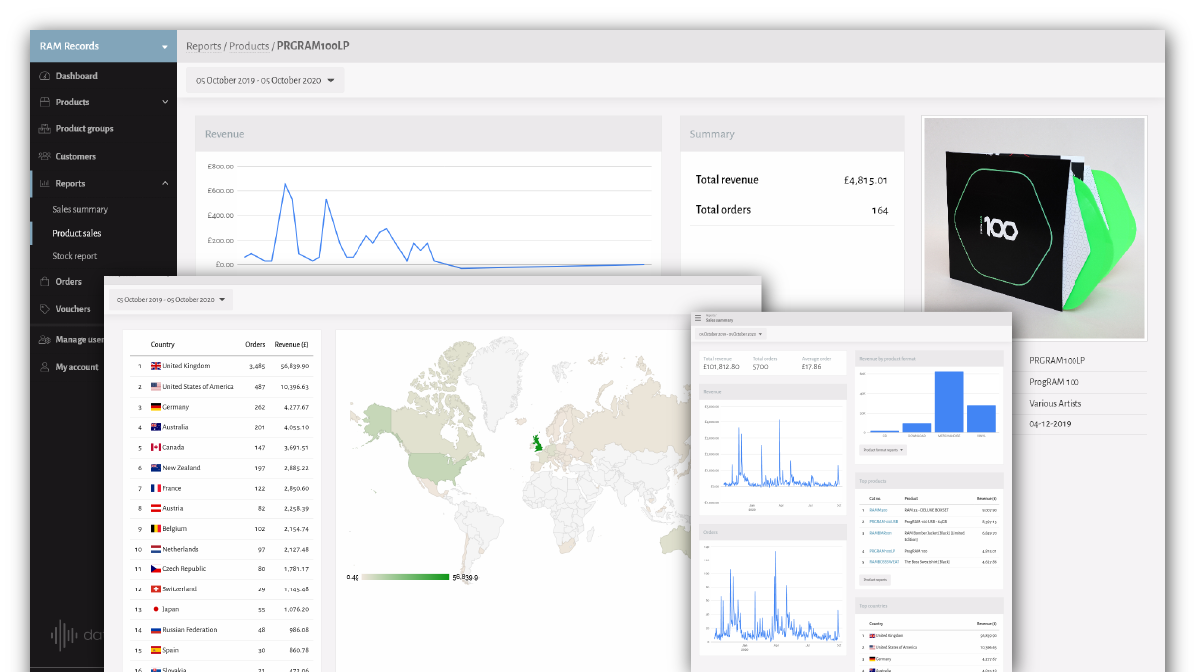This screenshot has height=672, width=1195.
Task: Open Manage users via its icon
Action: 43,339
